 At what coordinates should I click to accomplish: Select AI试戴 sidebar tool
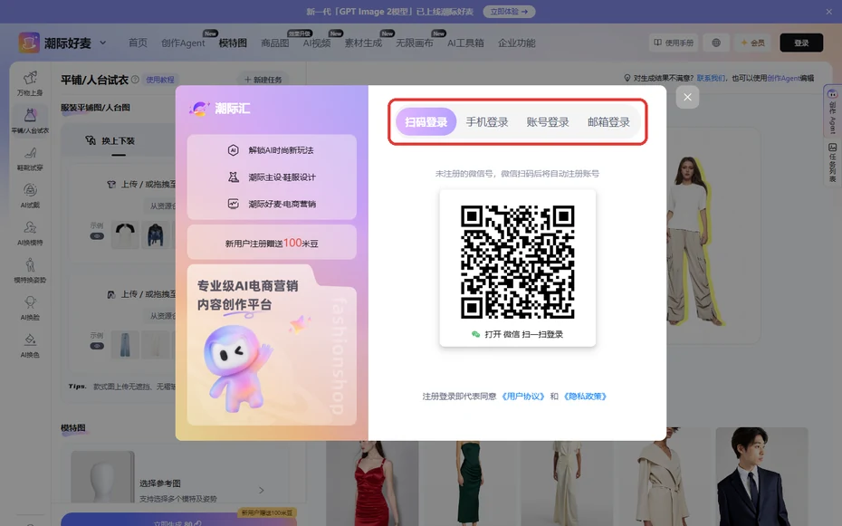(30, 196)
